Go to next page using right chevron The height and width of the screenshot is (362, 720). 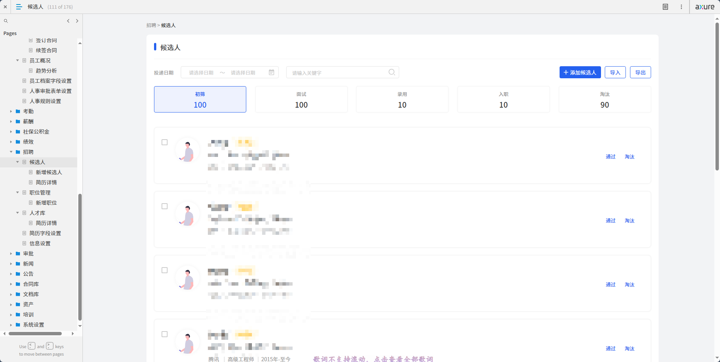click(77, 21)
